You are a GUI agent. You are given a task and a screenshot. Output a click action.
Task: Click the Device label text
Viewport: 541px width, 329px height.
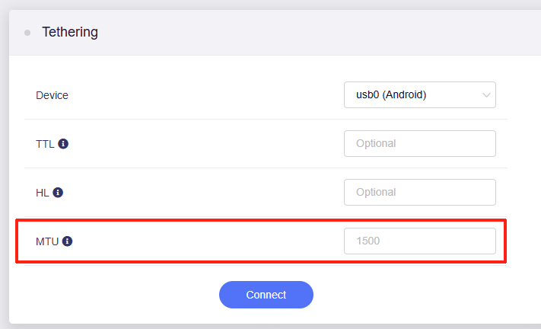(52, 95)
